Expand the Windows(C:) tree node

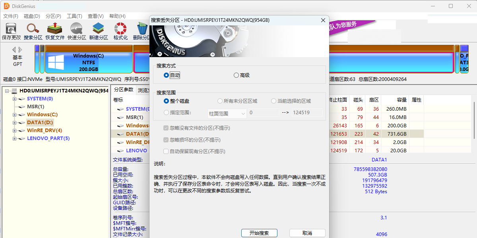pos(15,115)
